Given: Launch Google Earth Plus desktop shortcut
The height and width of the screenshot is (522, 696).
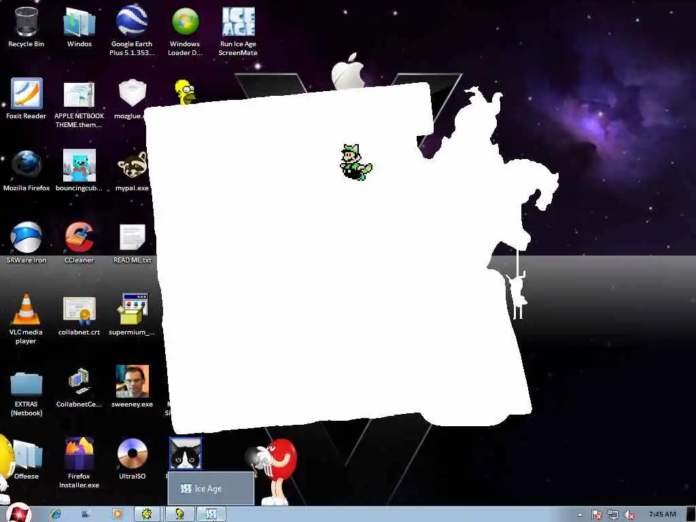Looking at the screenshot, I should pyautogui.click(x=132, y=31).
